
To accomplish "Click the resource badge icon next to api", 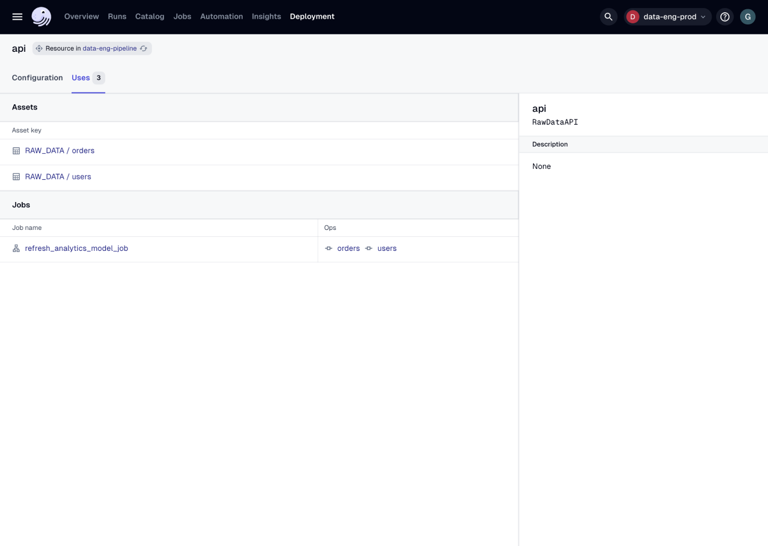I will (x=38, y=48).
